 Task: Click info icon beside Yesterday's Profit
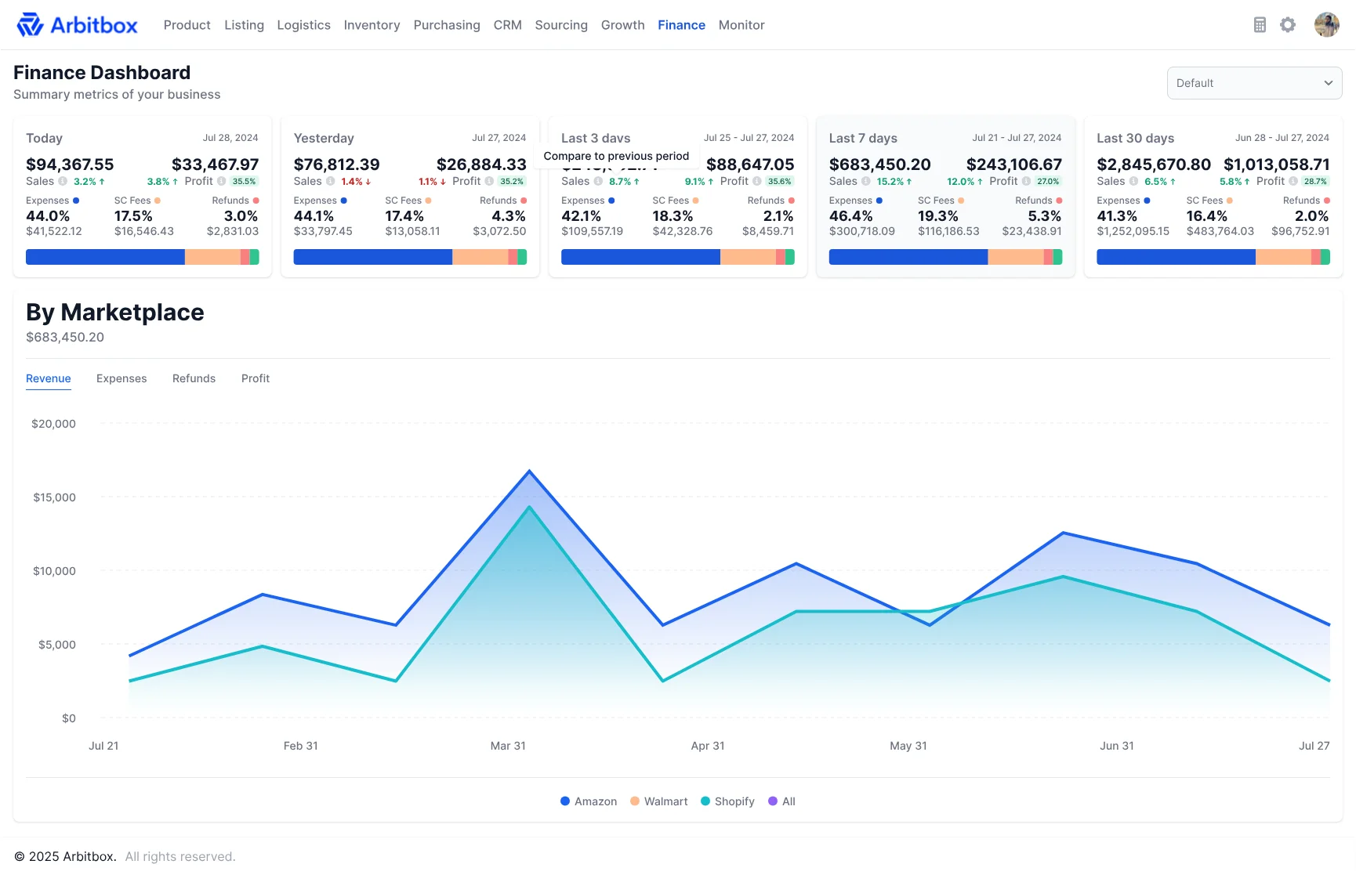[489, 181]
